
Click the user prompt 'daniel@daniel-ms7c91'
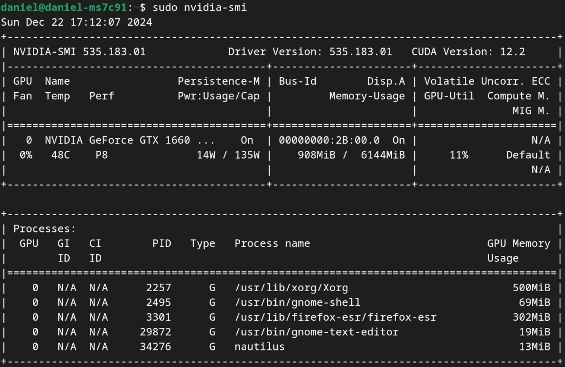click(x=64, y=8)
